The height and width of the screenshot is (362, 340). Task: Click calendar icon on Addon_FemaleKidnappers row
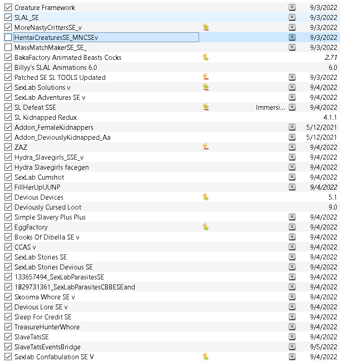click(x=292, y=127)
